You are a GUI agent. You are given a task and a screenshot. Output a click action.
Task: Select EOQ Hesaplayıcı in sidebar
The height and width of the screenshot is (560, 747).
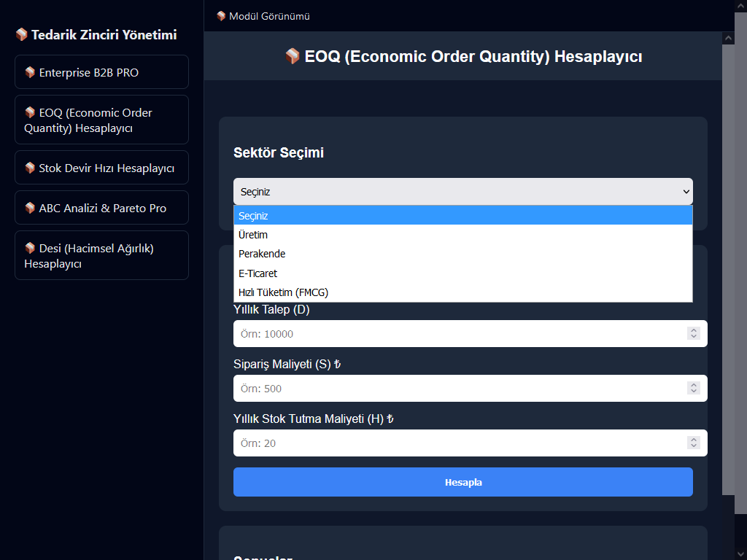[x=101, y=120]
